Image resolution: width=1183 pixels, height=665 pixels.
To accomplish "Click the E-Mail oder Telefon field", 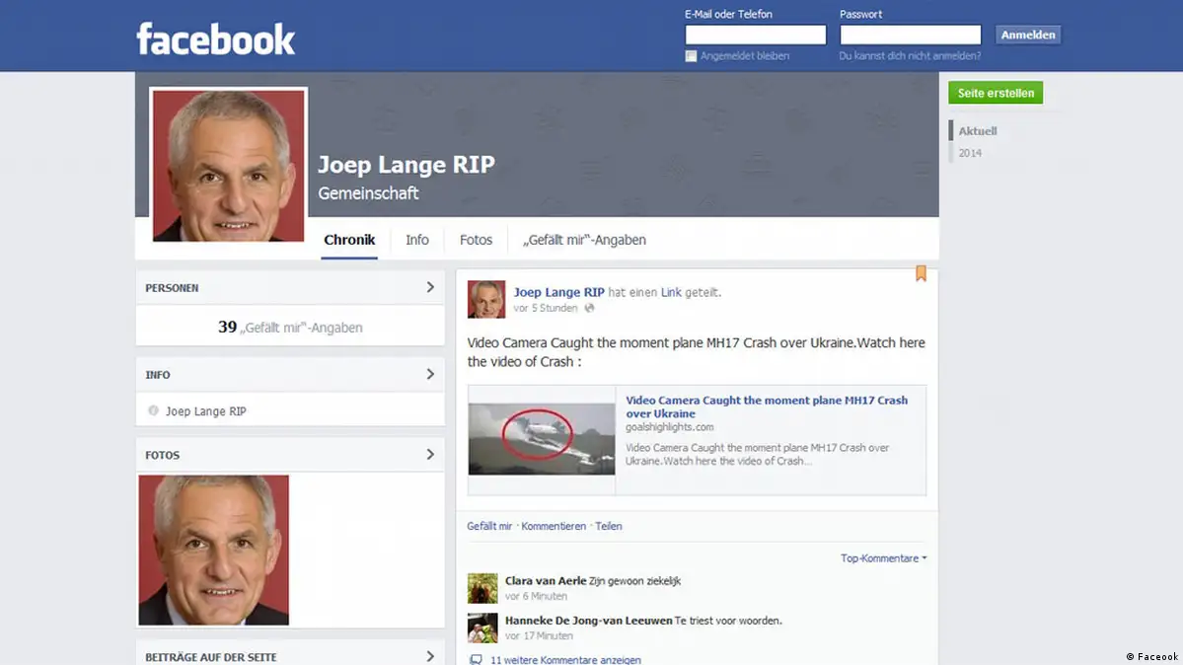I will click(756, 36).
